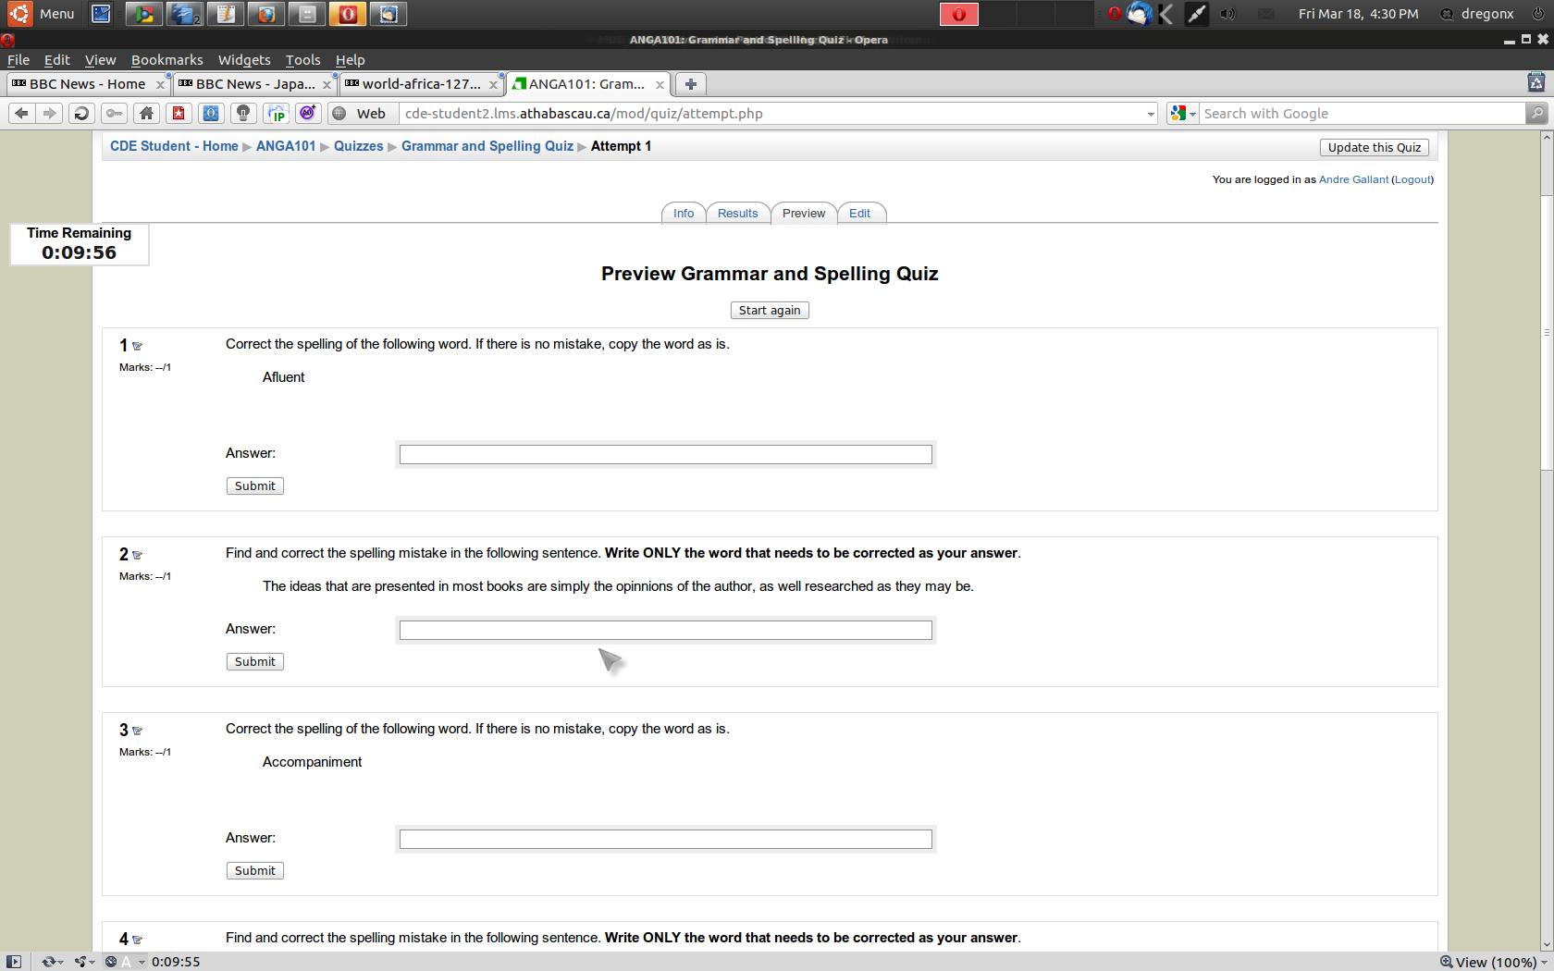The image size is (1554, 971).
Task: Click the magnifier search button beside Google field
Action: 1536,113
